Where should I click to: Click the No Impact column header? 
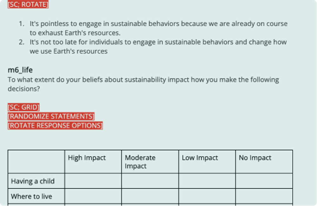[264, 162]
